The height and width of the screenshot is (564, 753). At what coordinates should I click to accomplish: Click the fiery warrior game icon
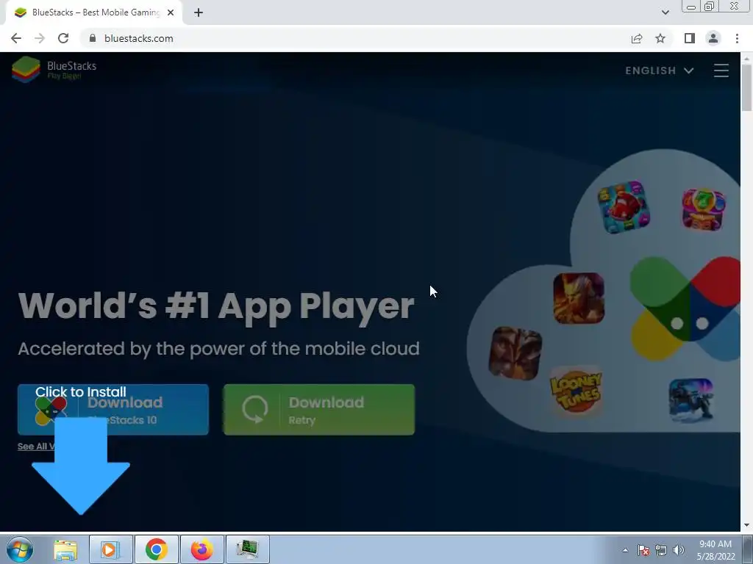(x=579, y=298)
